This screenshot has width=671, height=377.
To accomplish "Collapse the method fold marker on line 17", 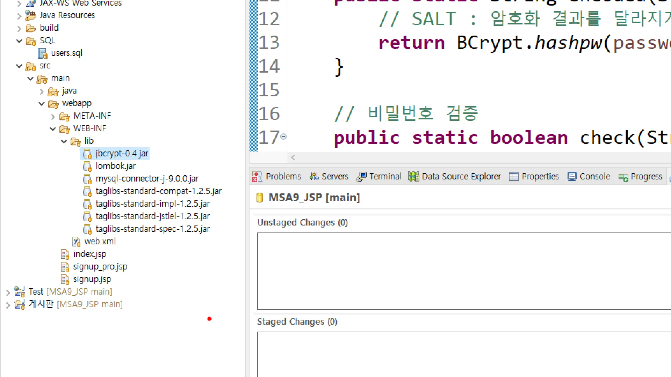I will (x=283, y=137).
